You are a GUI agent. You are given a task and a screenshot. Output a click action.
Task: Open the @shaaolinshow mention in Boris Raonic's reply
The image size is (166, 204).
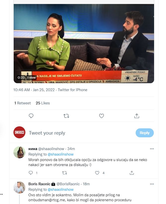[x=60, y=190]
